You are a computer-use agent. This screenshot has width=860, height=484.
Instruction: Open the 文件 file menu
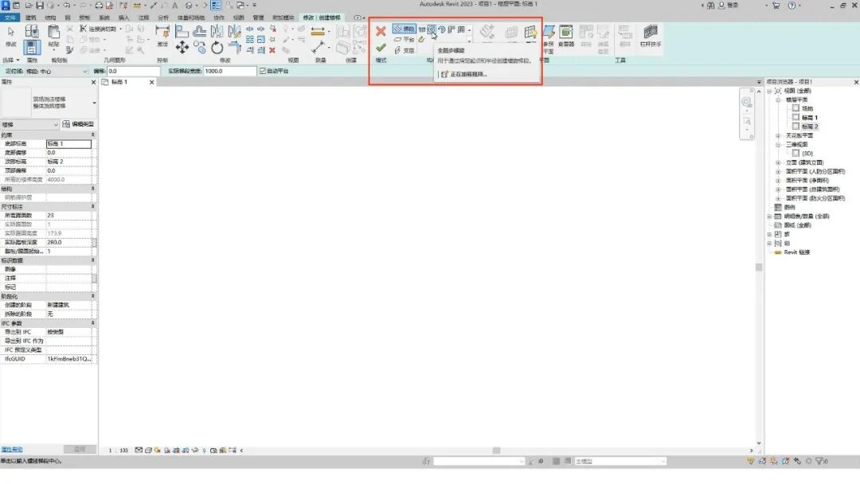click(10, 18)
